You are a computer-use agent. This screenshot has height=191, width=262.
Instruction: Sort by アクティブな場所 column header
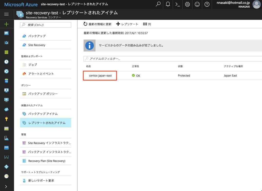point(233,66)
